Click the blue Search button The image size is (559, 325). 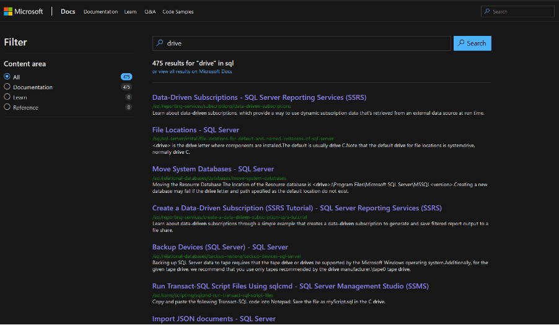tap(472, 43)
